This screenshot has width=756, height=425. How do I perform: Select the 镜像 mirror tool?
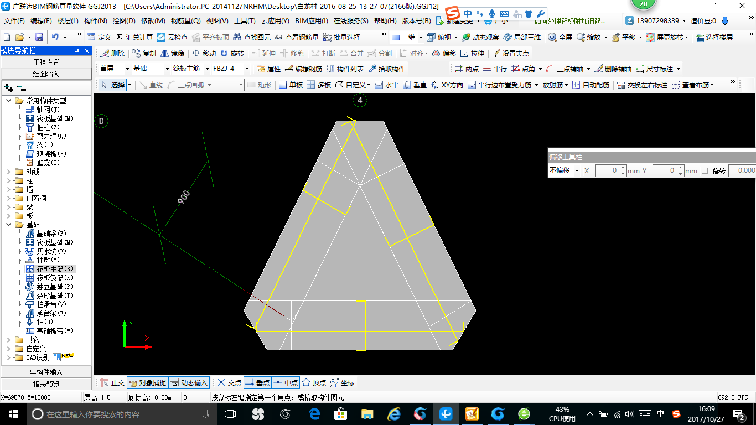click(x=173, y=53)
